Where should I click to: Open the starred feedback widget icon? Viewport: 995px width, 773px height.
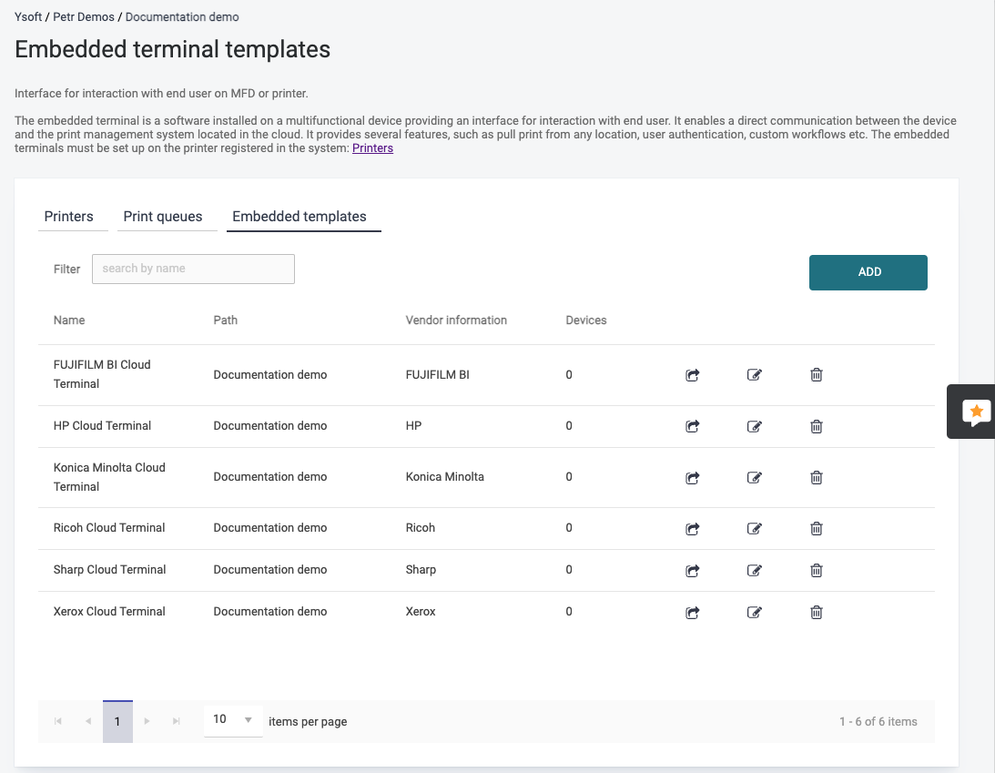(x=976, y=412)
